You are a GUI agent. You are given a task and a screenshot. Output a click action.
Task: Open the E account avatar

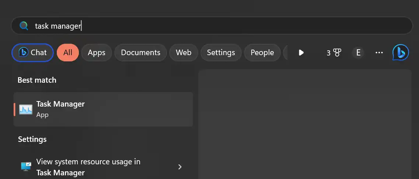pos(358,53)
